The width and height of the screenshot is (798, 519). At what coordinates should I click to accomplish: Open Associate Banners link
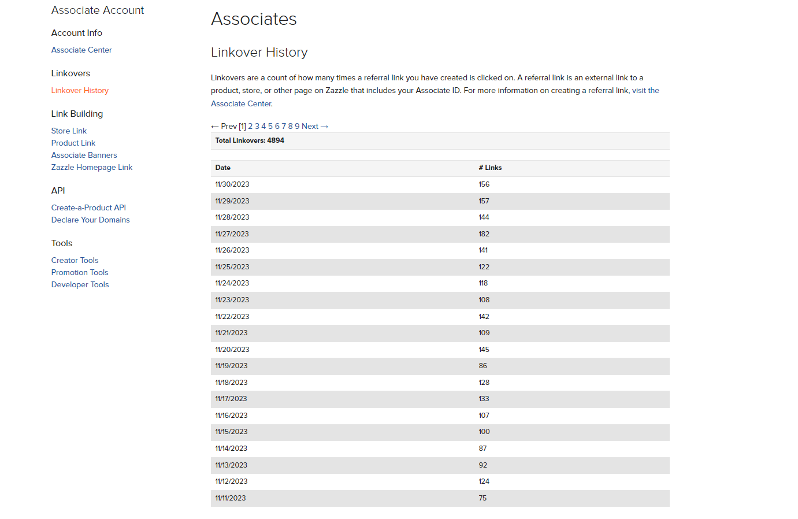pyautogui.click(x=84, y=155)
